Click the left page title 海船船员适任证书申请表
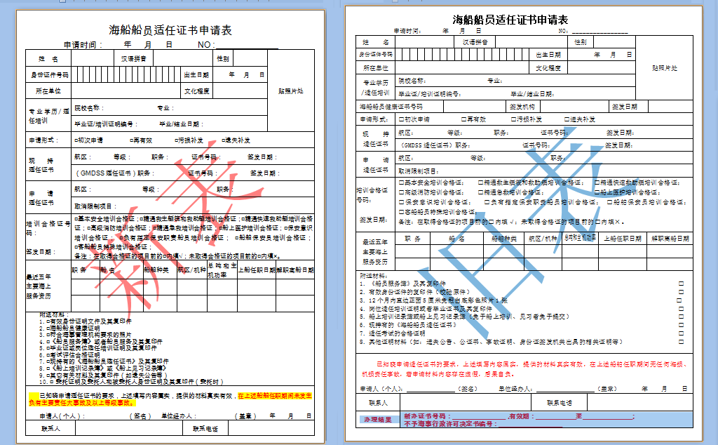718x445 pixels. [170, 30]
